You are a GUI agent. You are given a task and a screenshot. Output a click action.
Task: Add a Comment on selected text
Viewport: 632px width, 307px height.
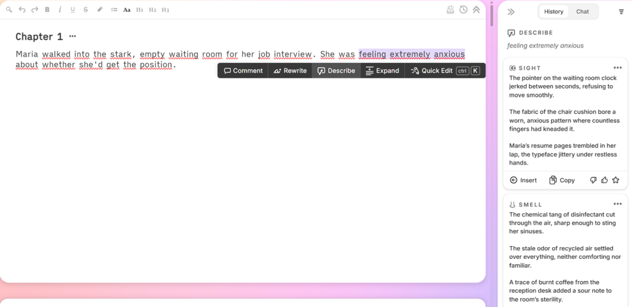coord(243,71)
